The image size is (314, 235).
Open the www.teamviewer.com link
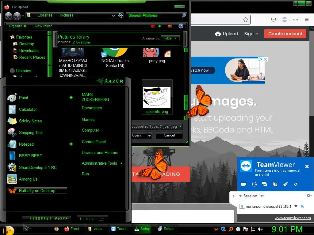293,218
